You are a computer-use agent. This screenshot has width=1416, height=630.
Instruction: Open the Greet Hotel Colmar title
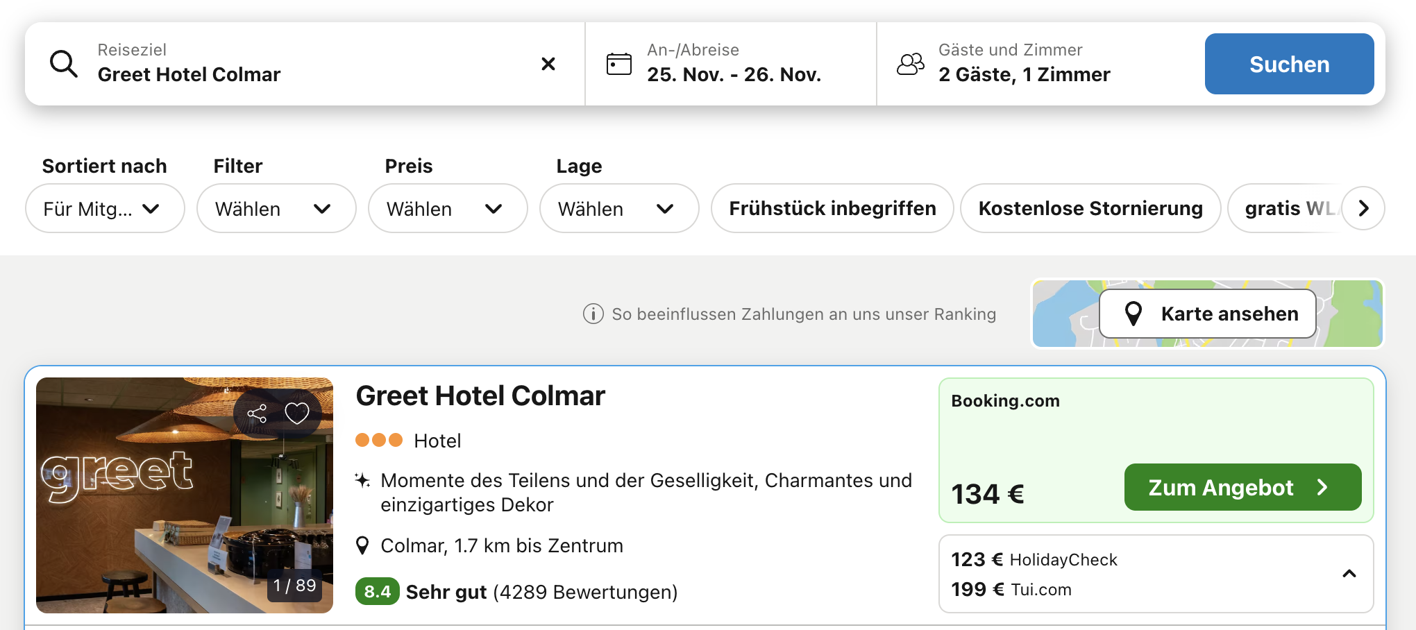(x=480, y=396)
